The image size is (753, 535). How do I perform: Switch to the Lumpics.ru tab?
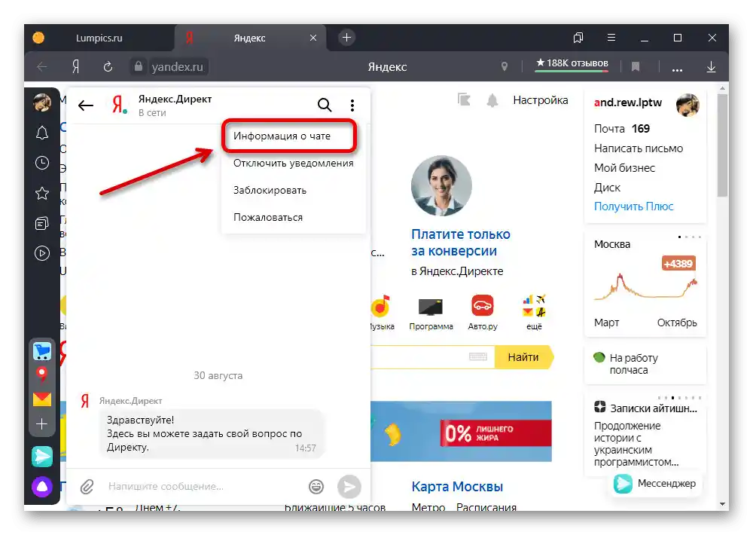pyautogui.click(x=99, y=38)
